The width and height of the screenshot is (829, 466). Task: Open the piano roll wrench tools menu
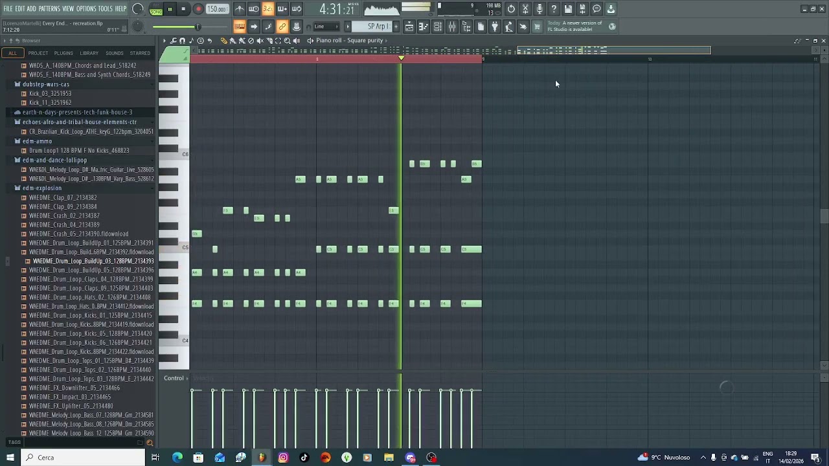coord(173,41)
